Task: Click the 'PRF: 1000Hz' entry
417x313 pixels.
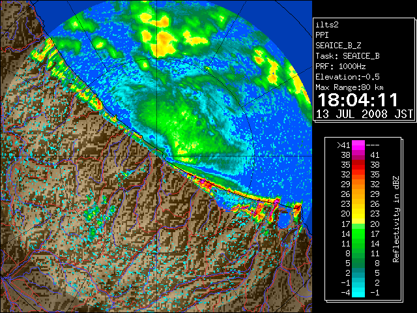Action: [341, 67]
